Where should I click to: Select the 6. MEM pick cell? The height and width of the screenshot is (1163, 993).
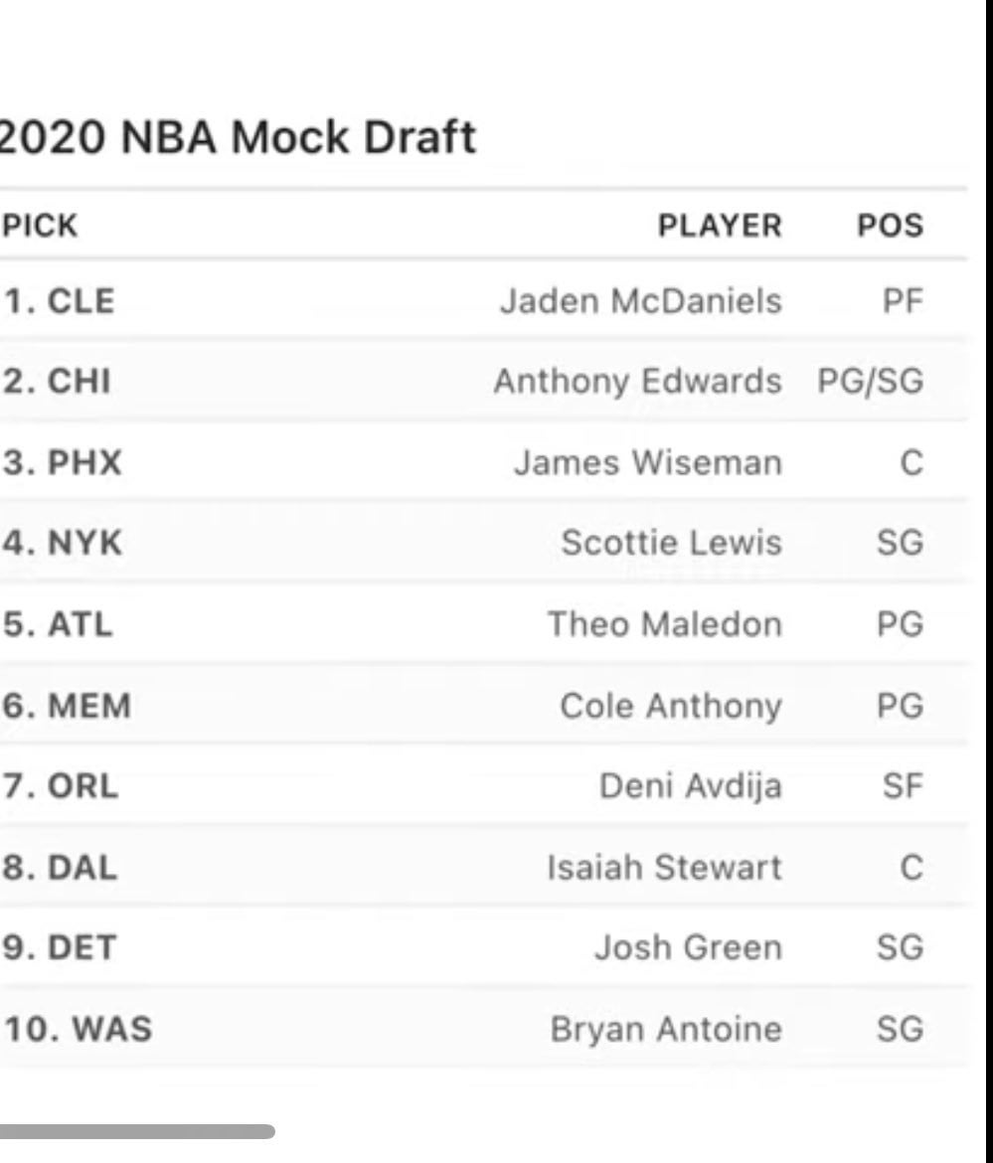[66, 707]
